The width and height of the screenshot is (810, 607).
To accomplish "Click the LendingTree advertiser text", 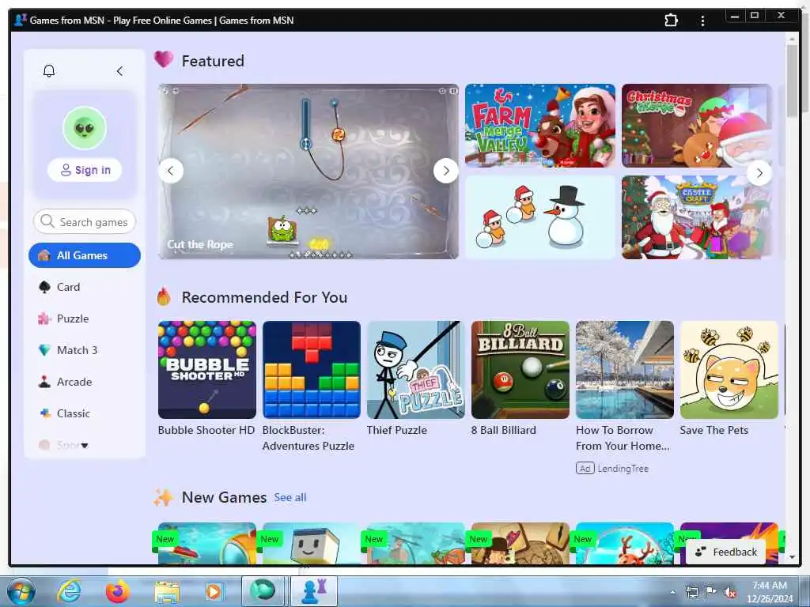I will pos(623,469).
